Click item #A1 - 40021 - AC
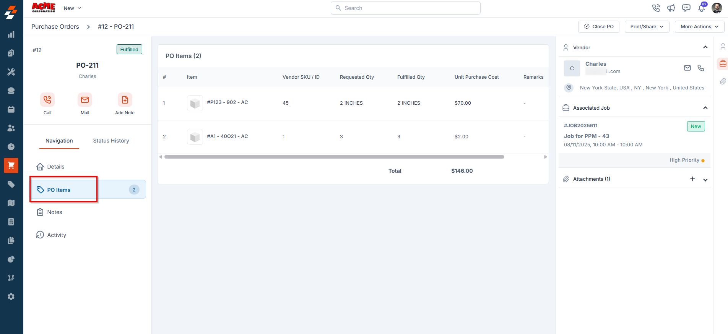Screen dimensions: 728x334 pyautogui.click(x=227, y=136)
